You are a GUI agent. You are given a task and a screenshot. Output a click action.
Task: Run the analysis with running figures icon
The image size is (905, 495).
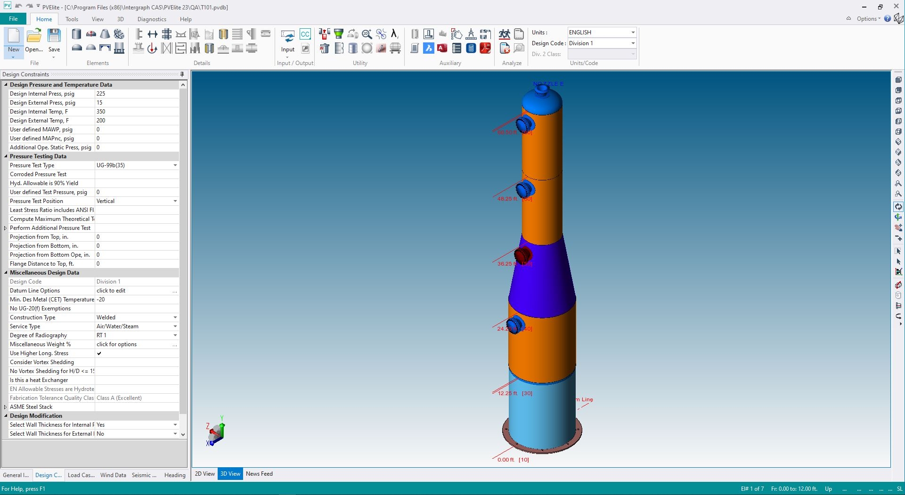pyautogui.click(x=505, y=34)
